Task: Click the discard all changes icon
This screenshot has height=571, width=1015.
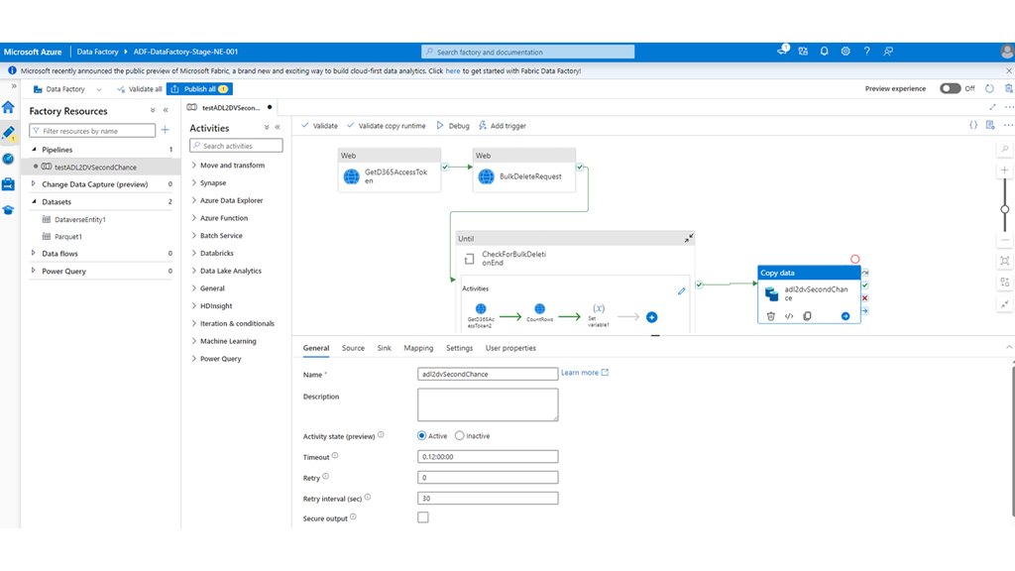Action: (1008, 88)
